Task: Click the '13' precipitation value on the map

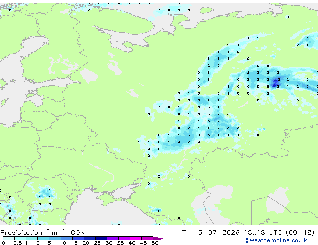Action: 278,80
